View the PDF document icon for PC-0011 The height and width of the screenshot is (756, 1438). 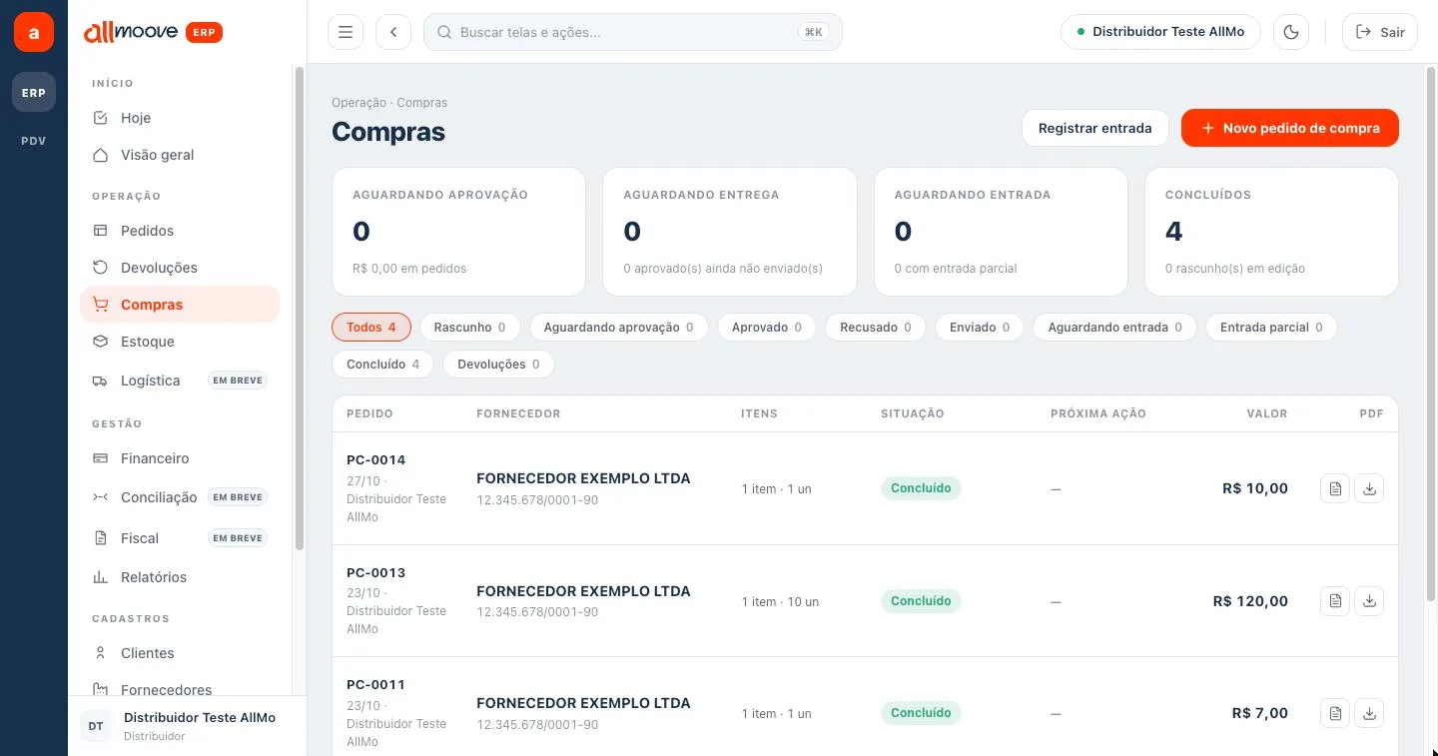(1335, 713)
